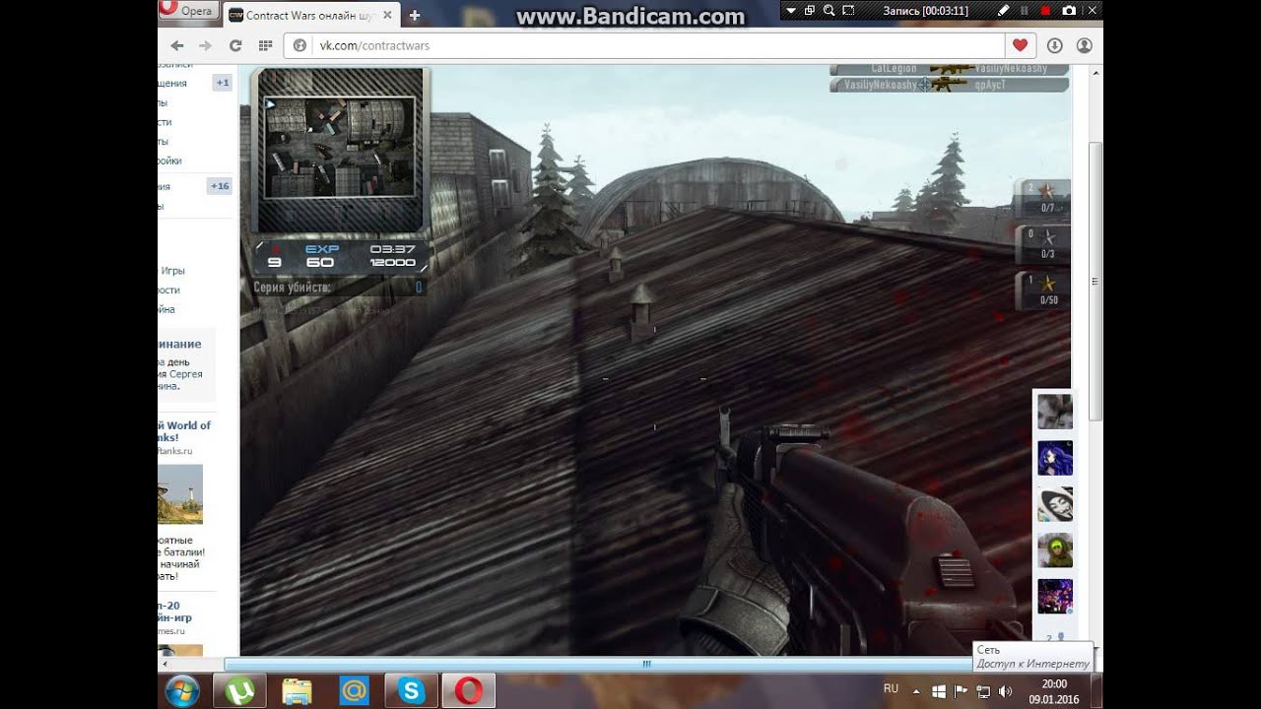This screenshot has width=1261, height=709.
Task: Open the Opera menu button
Action: point(187,11)
